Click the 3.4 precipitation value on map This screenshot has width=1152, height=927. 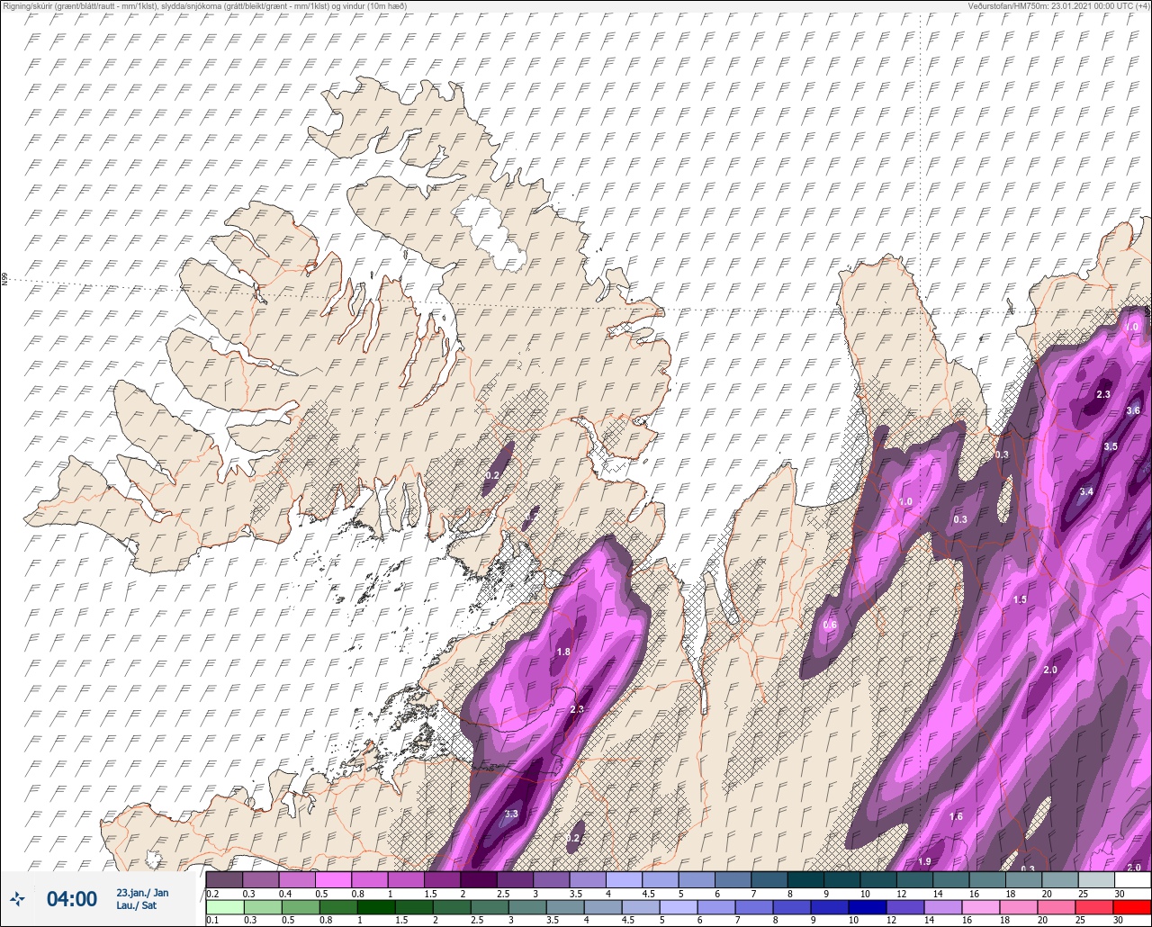point(1086,491)
